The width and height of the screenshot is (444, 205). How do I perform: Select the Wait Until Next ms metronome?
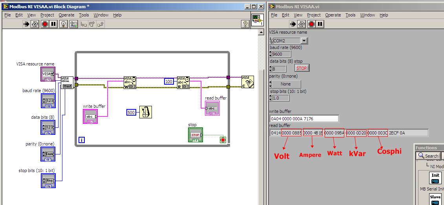pos(146,112)
